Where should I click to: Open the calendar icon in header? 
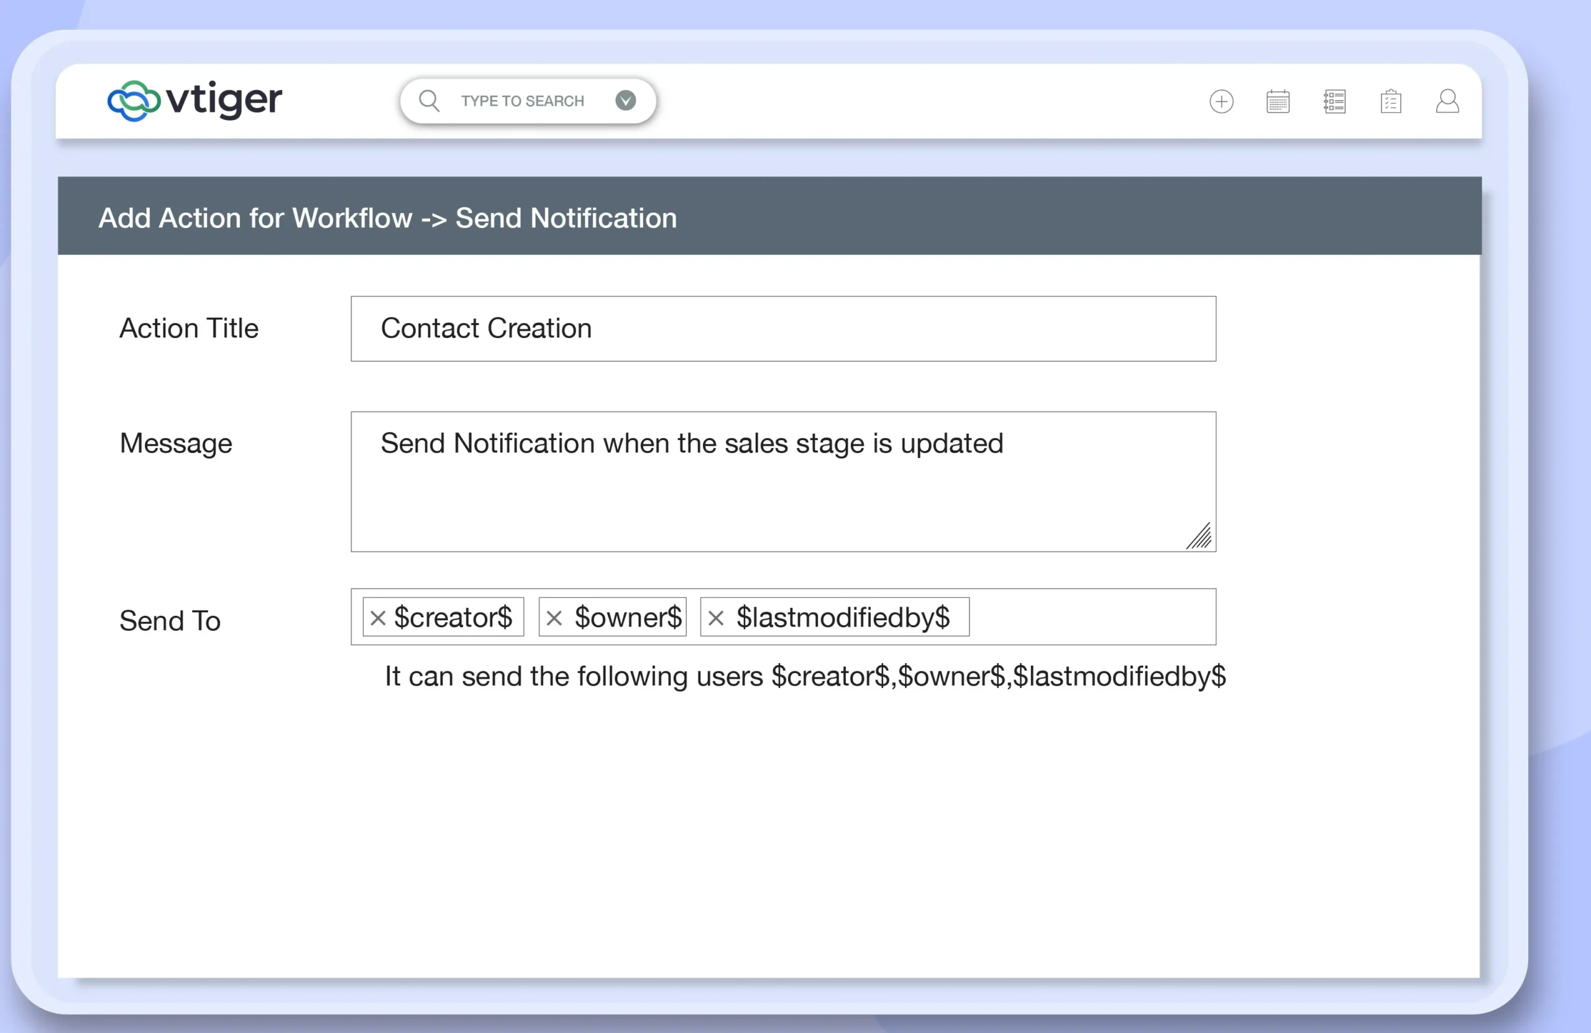1278,102
